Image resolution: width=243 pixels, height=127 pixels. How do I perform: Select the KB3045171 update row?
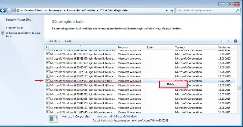coord(140,108)
